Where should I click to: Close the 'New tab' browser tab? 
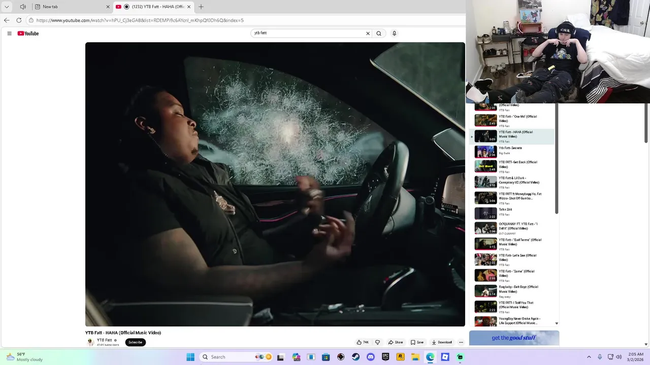click(x=108, y=7)
